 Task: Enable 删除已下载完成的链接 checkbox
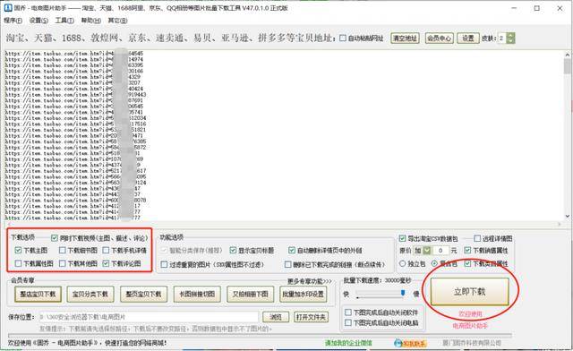coord(288,264)
